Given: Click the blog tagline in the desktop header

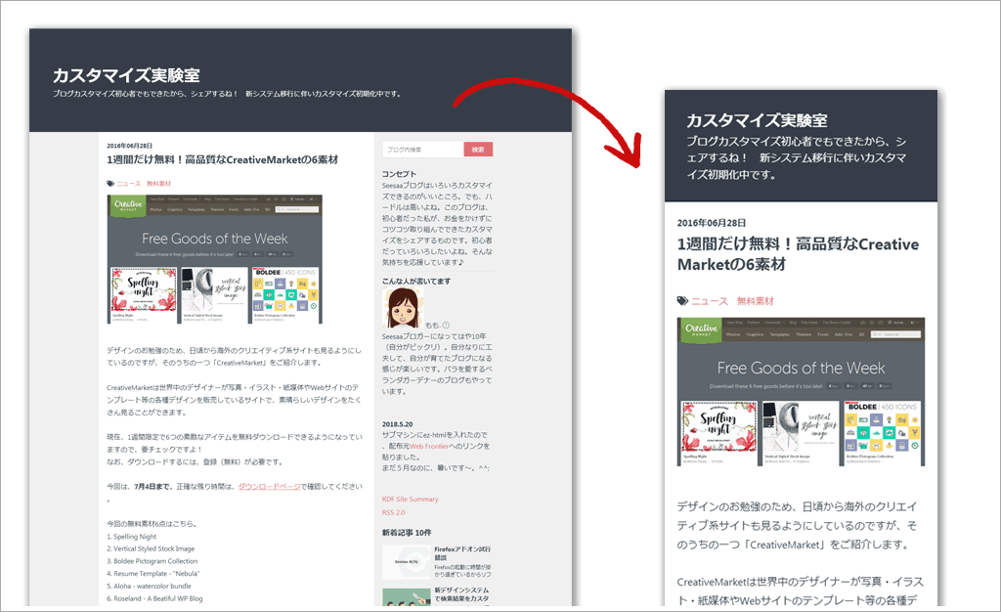Looking at the screenshot, I should 227,94.
